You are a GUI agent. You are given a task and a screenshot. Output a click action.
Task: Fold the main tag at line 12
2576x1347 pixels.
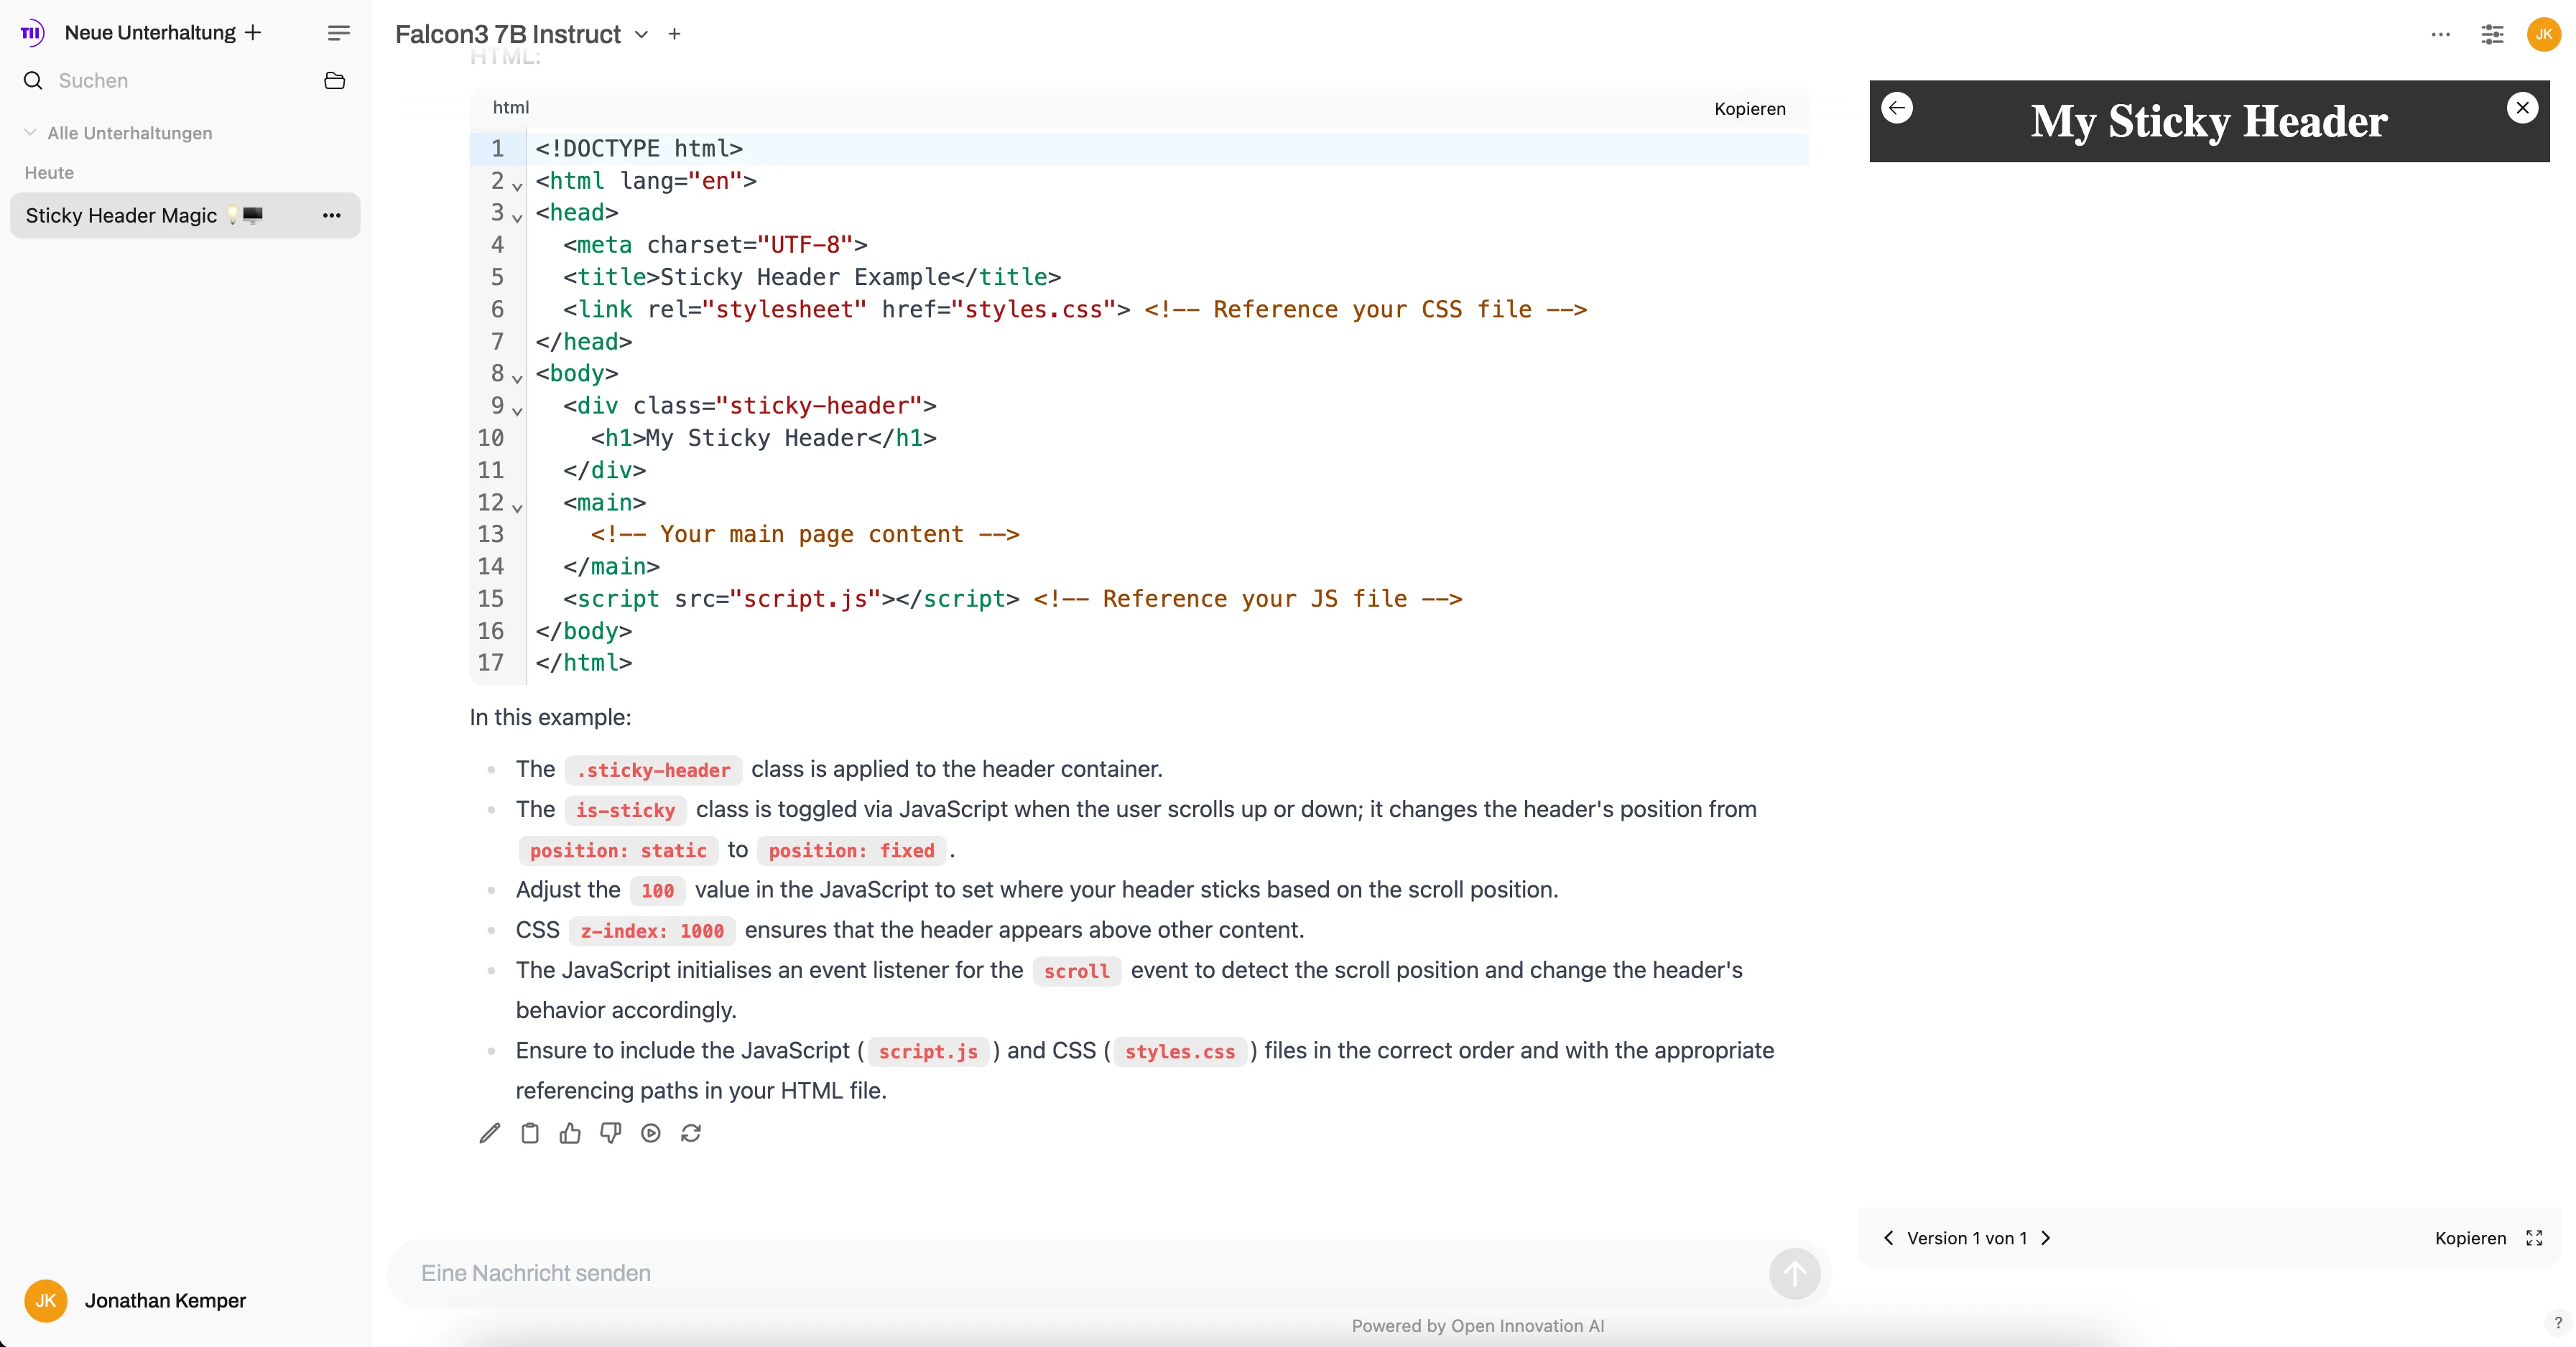tap(517, 508)
